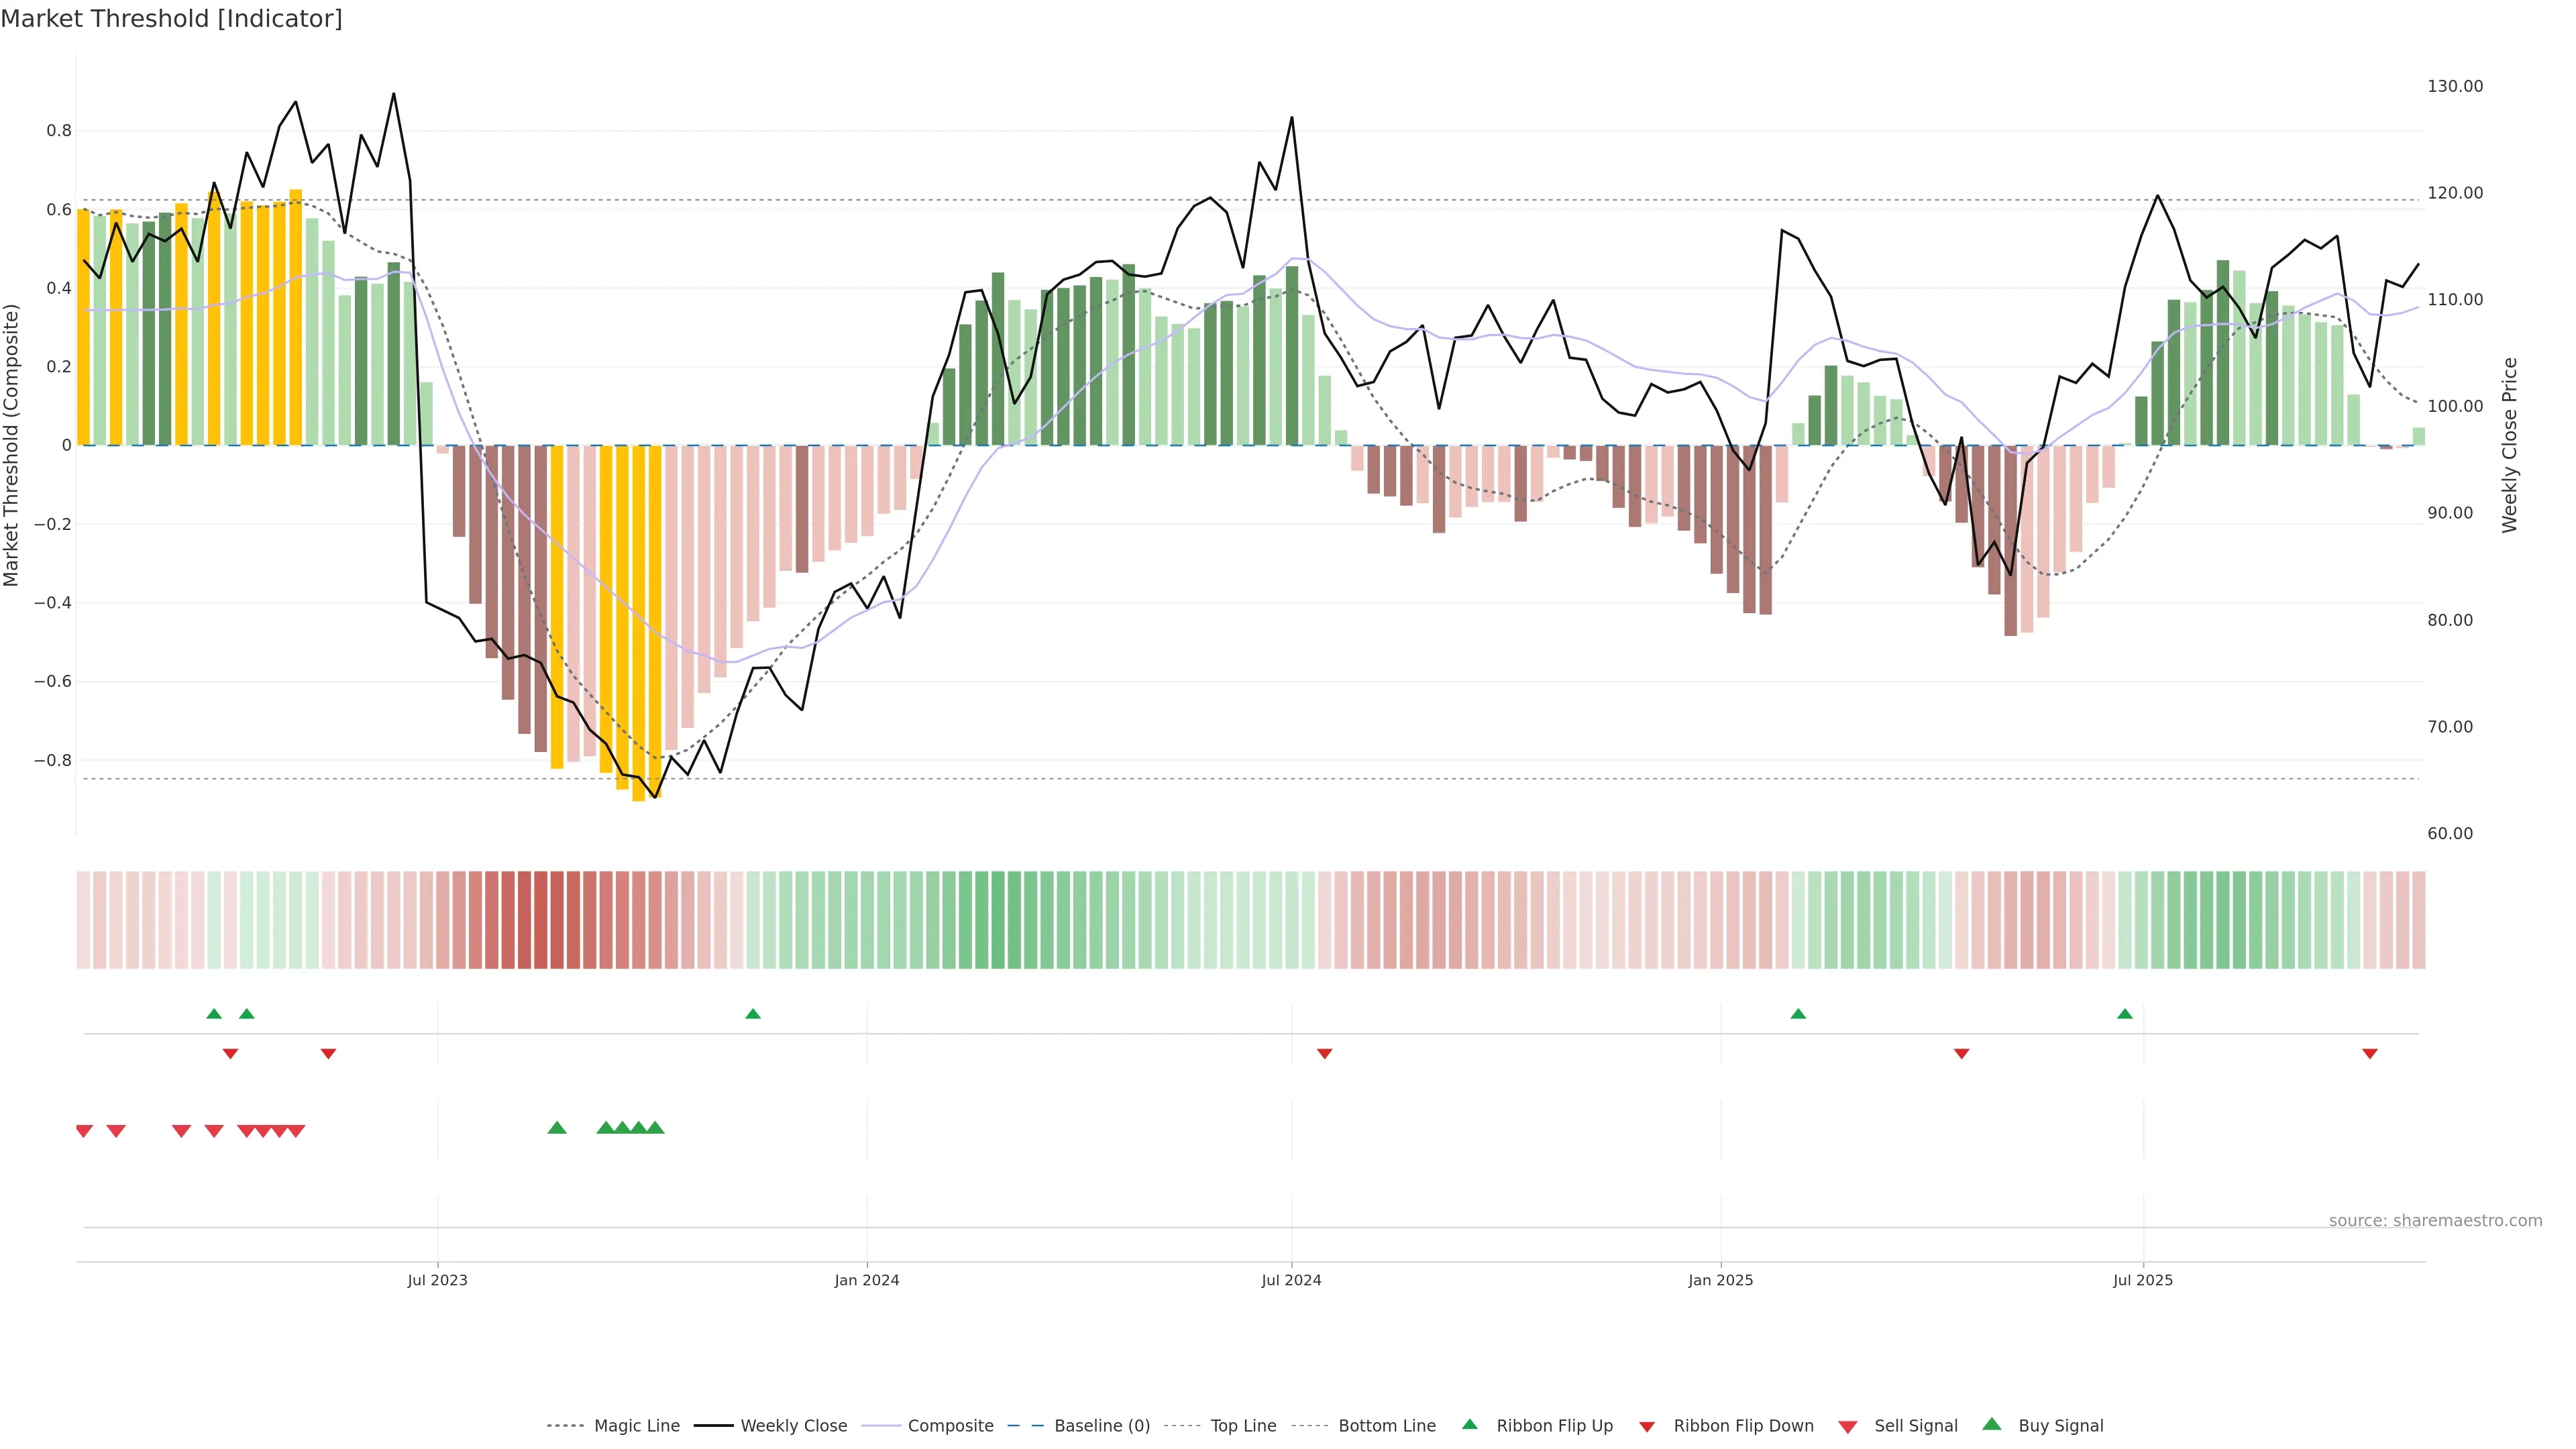The width and height of the screenshot is (2576, 1449).
Task: Click the red flip-down marker just after Jul 2024
Action: pyautogui.click(x=1324, y=1053)
